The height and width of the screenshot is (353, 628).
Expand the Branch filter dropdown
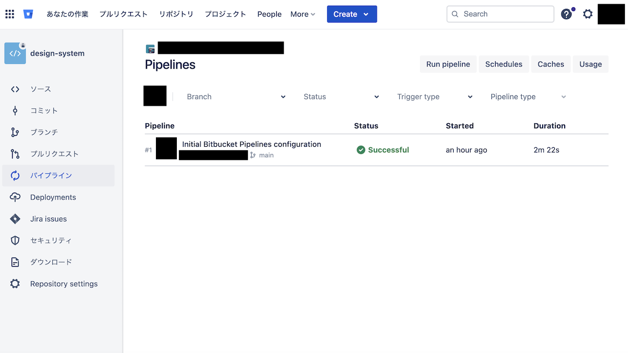point(236,96)
